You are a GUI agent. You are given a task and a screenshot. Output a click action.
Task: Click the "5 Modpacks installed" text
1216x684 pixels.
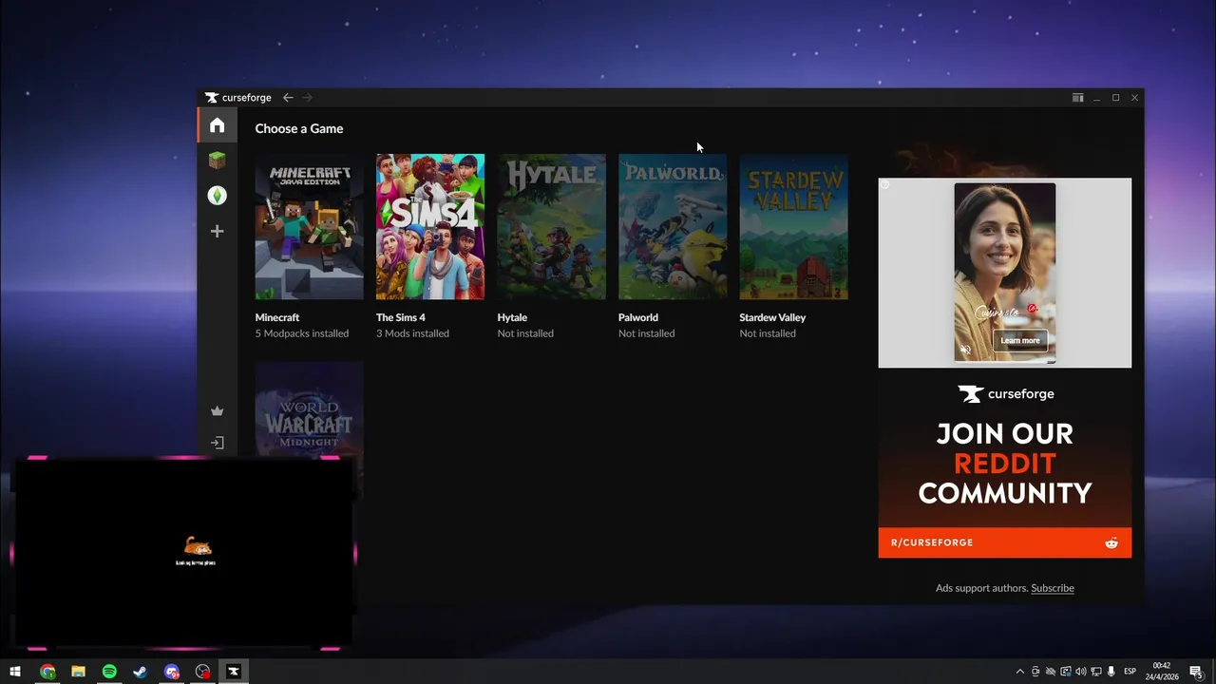click(x=302, y=333)
